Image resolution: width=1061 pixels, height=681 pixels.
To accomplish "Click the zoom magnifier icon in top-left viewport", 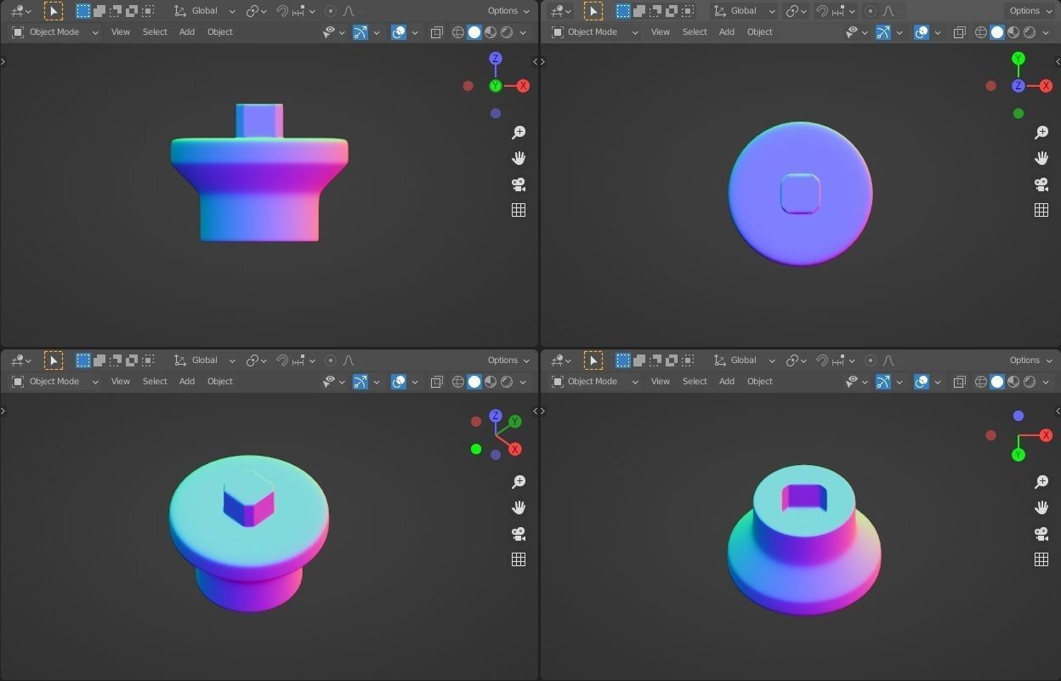I will [519, 133].
